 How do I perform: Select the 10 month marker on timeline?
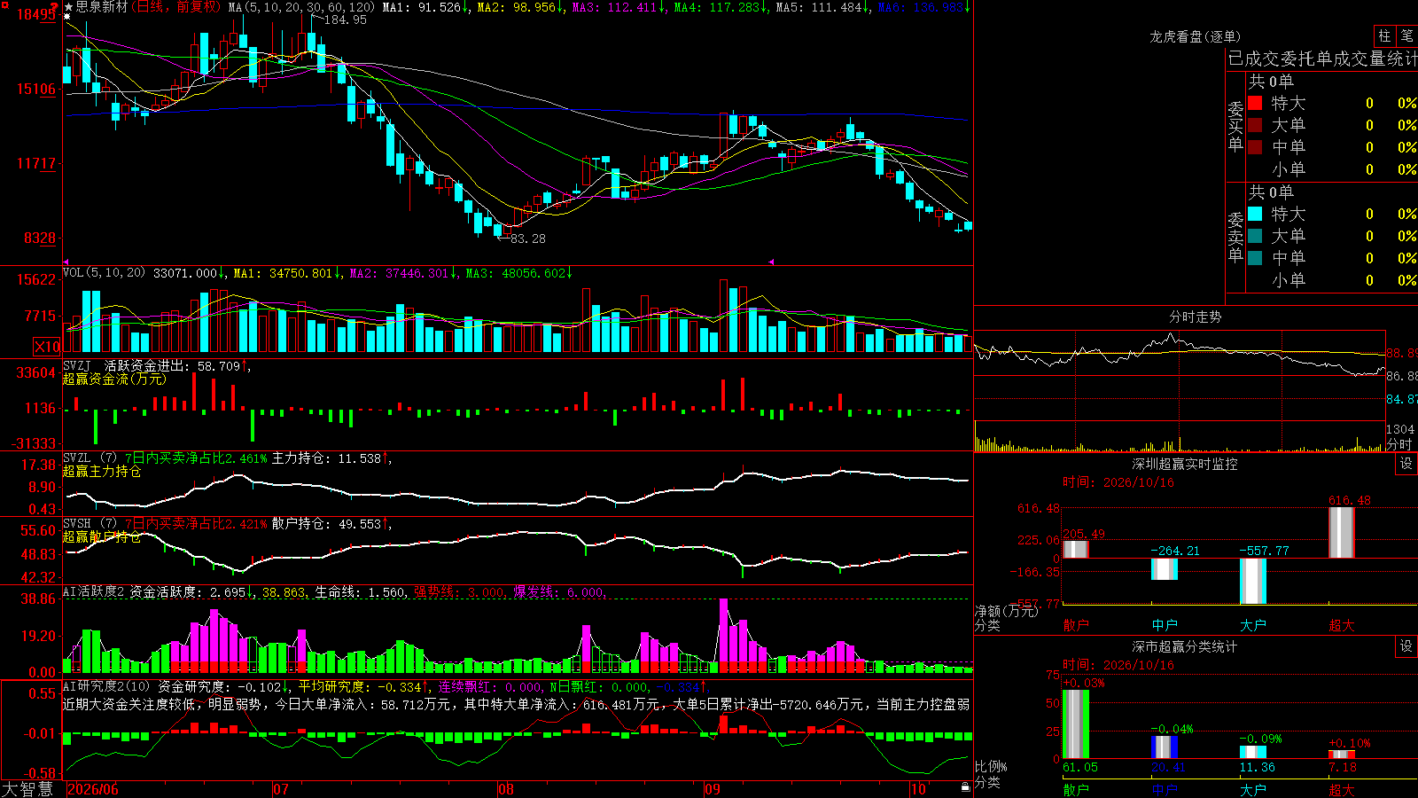tap(918, 789)
